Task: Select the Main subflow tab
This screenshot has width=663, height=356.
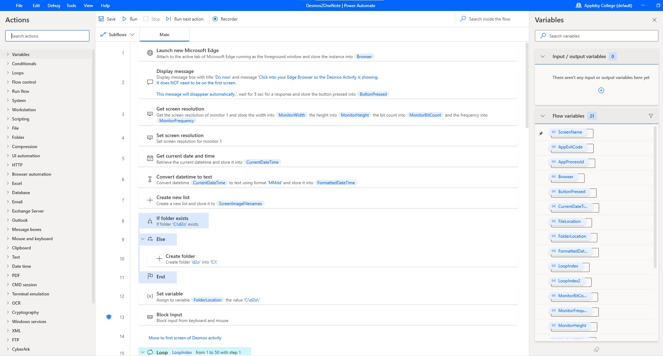Action: click(164, 34)
